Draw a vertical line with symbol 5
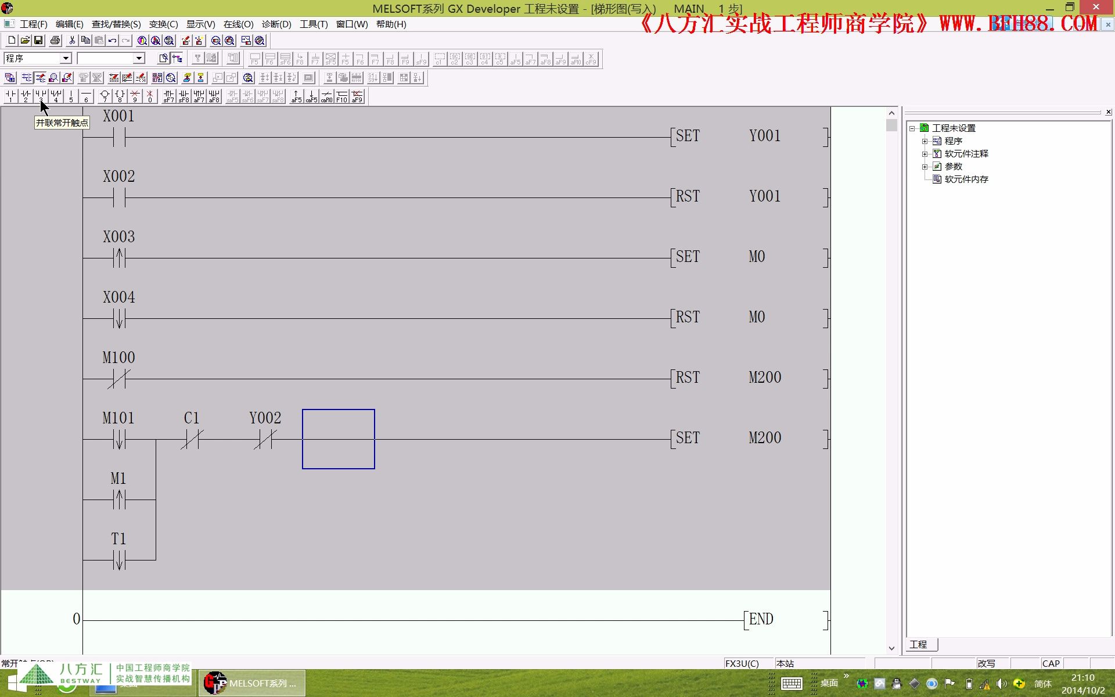This screenshot has width=1115, height=697. coord(71,96)
